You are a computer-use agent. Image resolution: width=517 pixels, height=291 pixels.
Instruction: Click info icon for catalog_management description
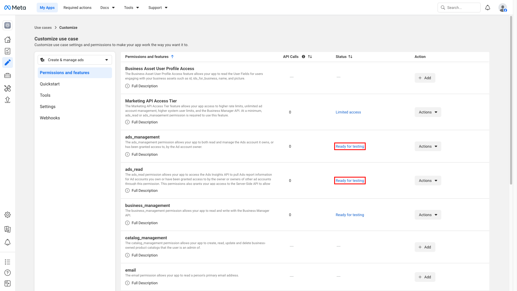tap(127, 255)
